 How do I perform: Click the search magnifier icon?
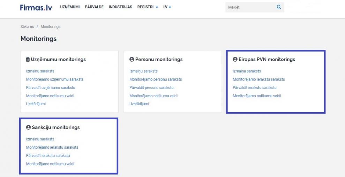click(279, 7)
